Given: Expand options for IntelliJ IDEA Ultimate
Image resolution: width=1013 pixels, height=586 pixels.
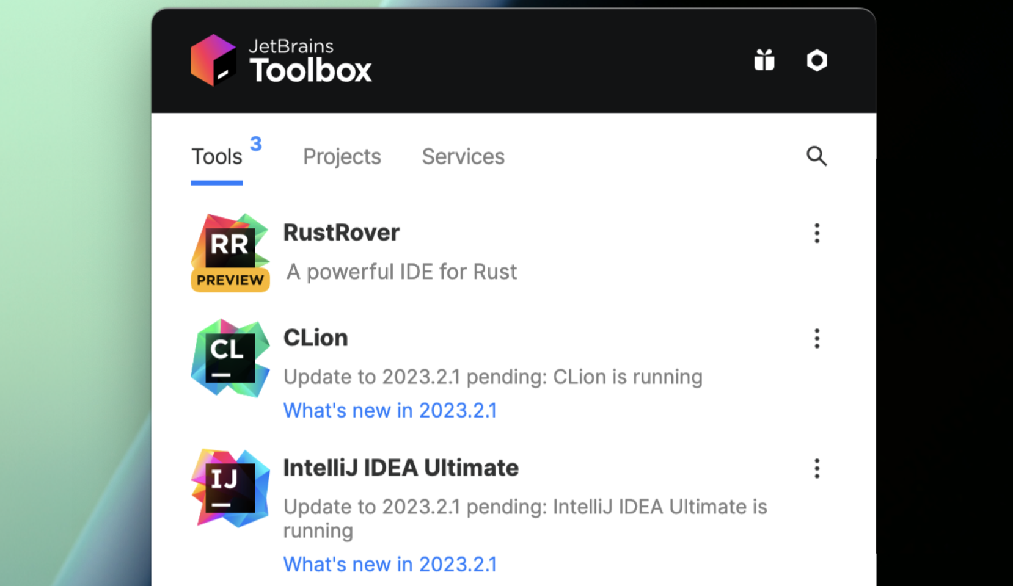Looking at the screenshot, I should coord(817,469).
